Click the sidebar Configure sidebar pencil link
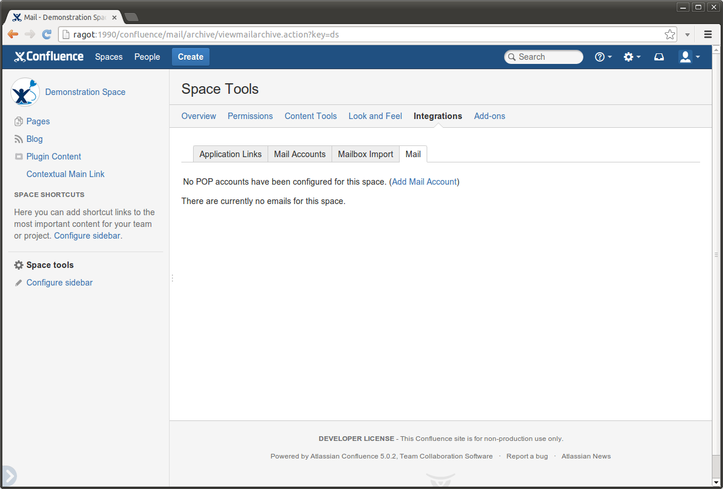 click(59, 283)
